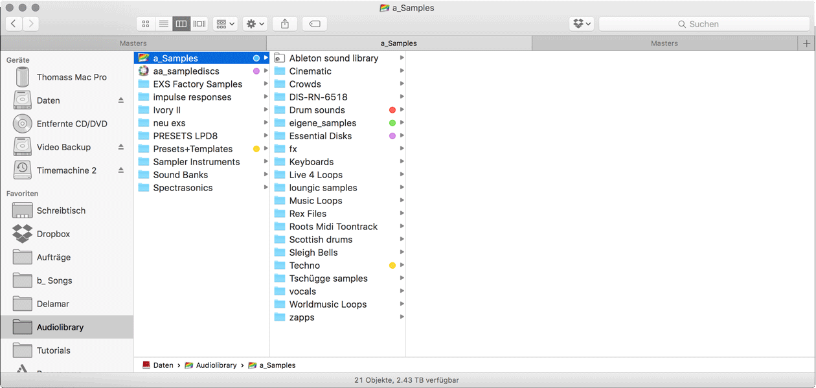Open the Ivory II folder
The height and width of the screenshot is (388, 816).
(201, 110)
